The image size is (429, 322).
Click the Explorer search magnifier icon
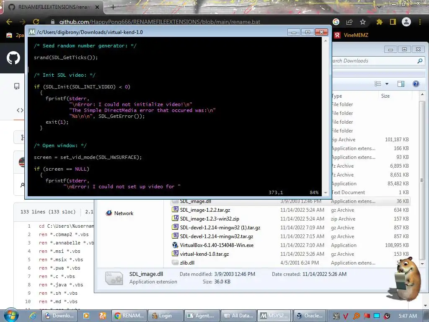tap(420, 61)
